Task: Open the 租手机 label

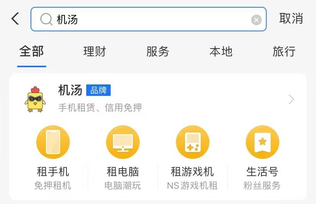Action: click(x=53, y=172)
